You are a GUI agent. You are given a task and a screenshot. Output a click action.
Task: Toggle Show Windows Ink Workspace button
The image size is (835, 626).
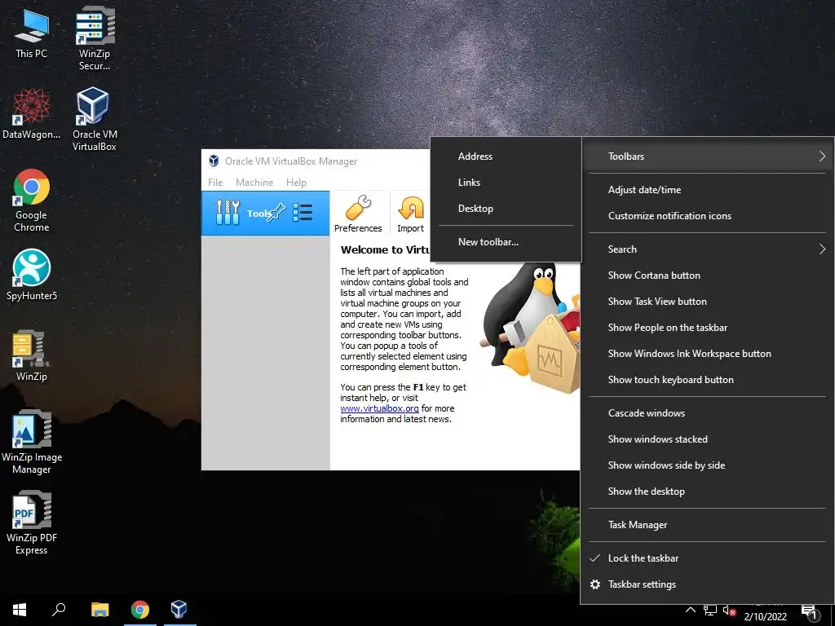point(707,354)
